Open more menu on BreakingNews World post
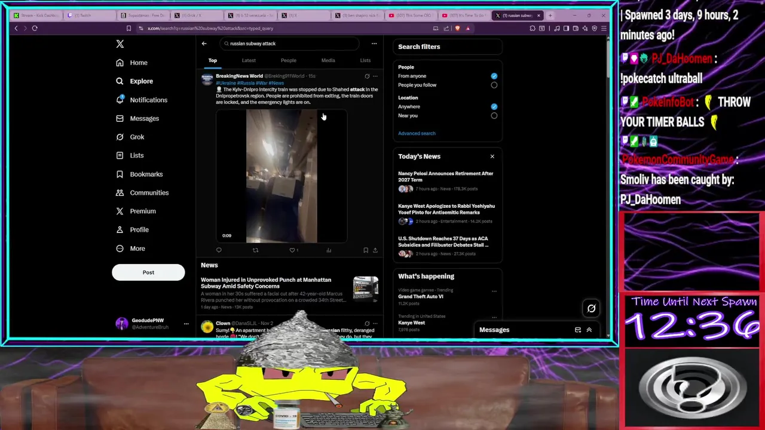Image resolution: width=765 pixels, height=430 pixels. [x=375, y=76]
